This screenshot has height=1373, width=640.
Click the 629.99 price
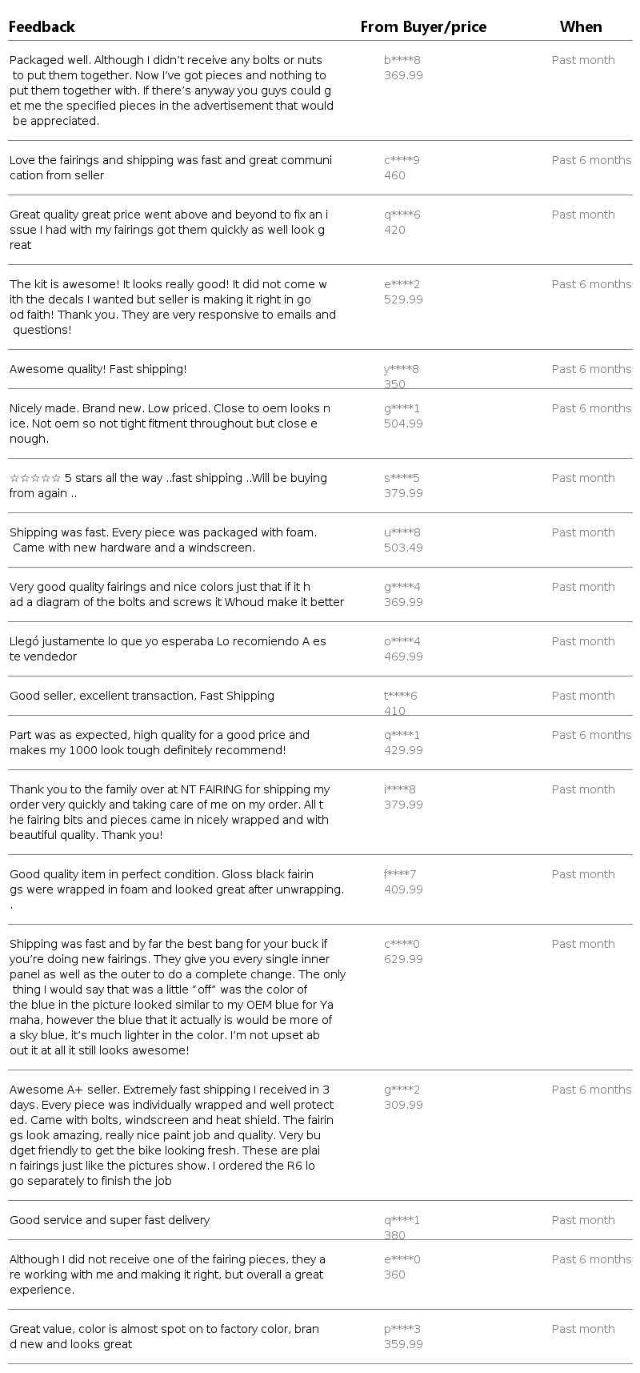coord(403,959)
